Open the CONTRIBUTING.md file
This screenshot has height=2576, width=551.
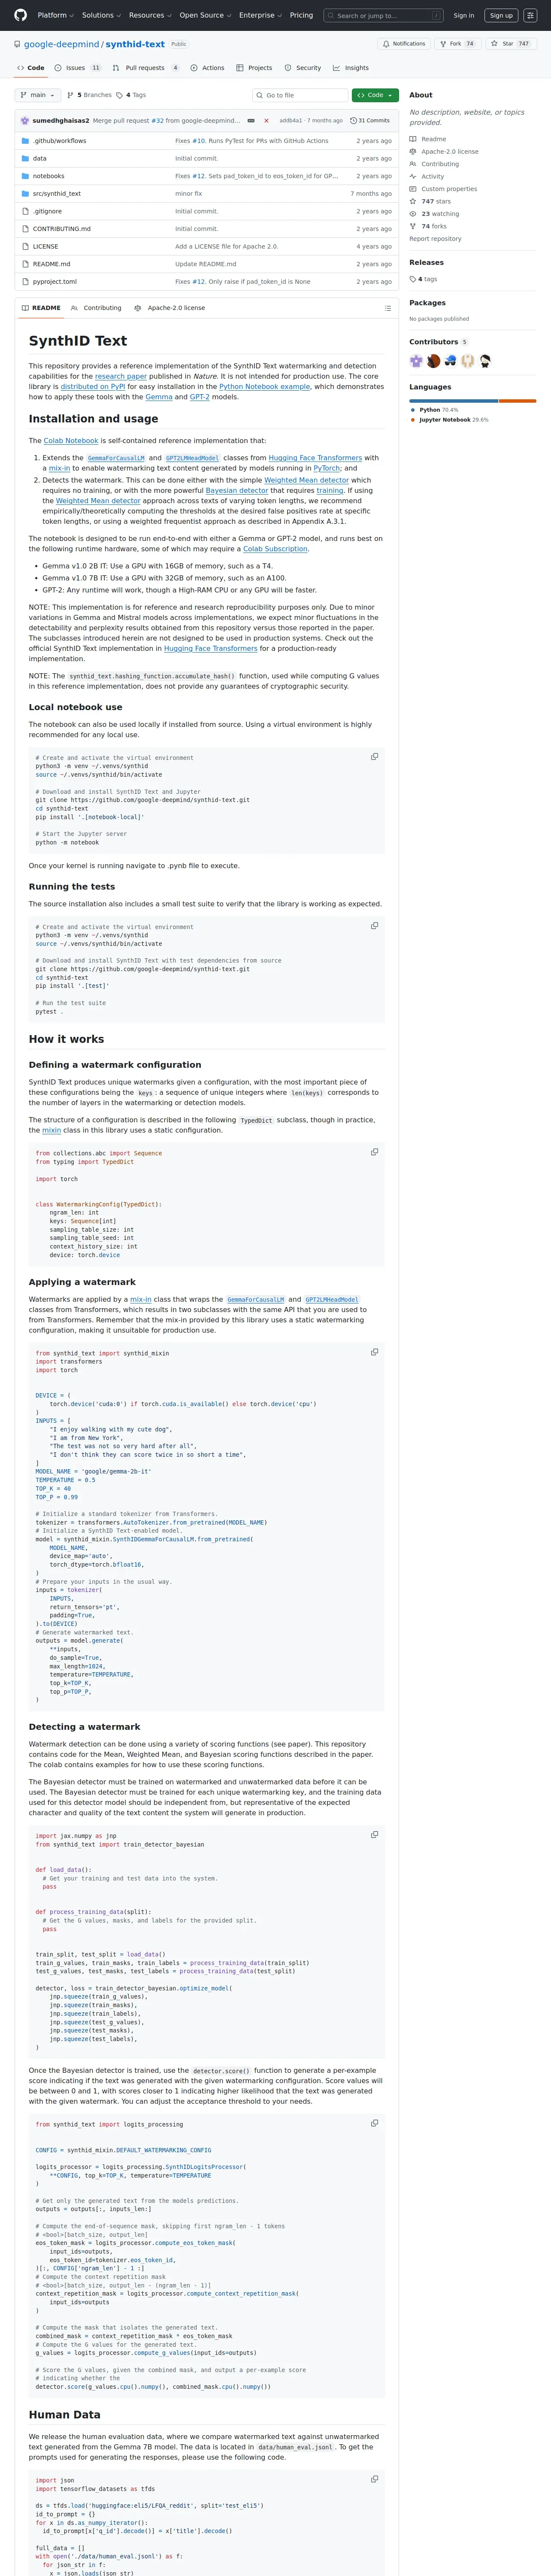[x=62, y=229]
